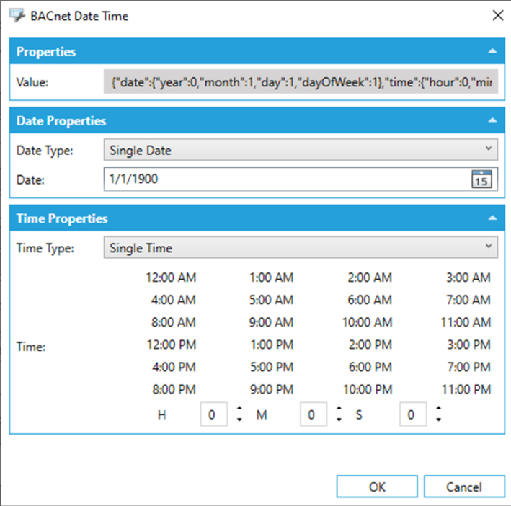Increase the minute value with up arrow
The height and width of the screenshot is (506, 511).
339,409
